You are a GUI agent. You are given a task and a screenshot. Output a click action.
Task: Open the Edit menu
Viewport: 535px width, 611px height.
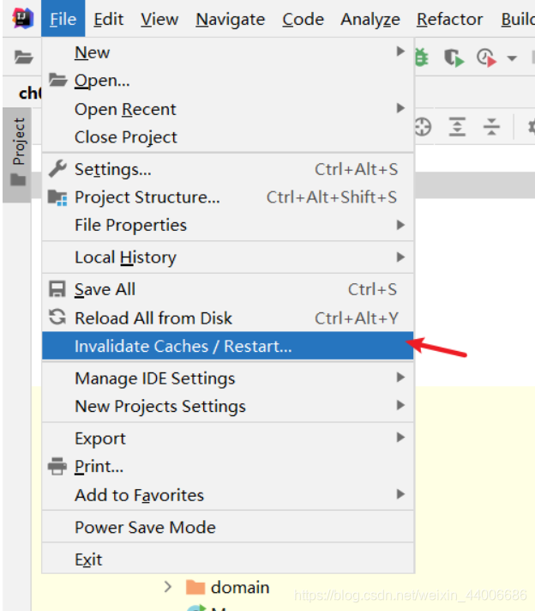pos(108,19)
